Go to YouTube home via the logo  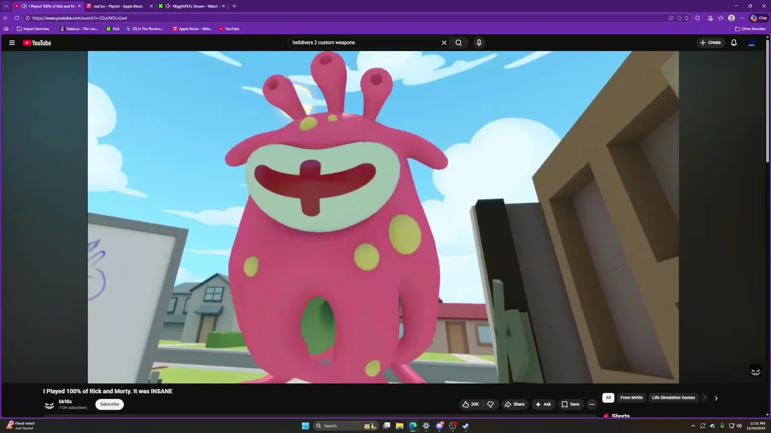37,43
